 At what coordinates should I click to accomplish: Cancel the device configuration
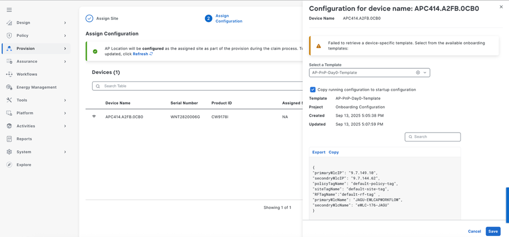point(474,231)
